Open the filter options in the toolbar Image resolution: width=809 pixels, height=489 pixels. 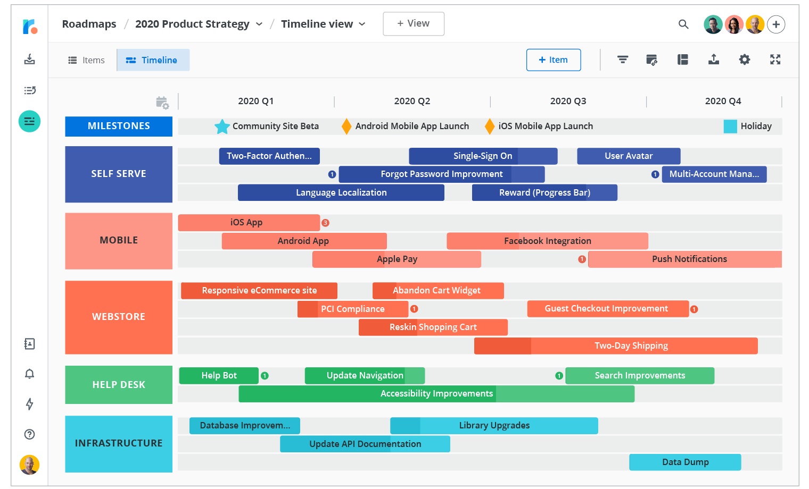point(622,60)
